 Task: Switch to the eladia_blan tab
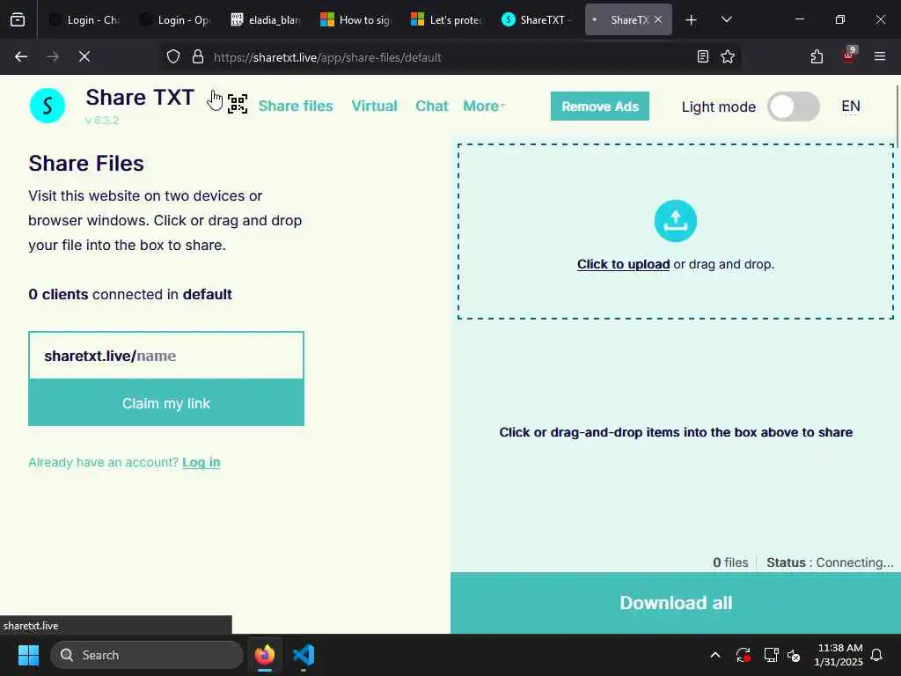(x=266, y=19)
